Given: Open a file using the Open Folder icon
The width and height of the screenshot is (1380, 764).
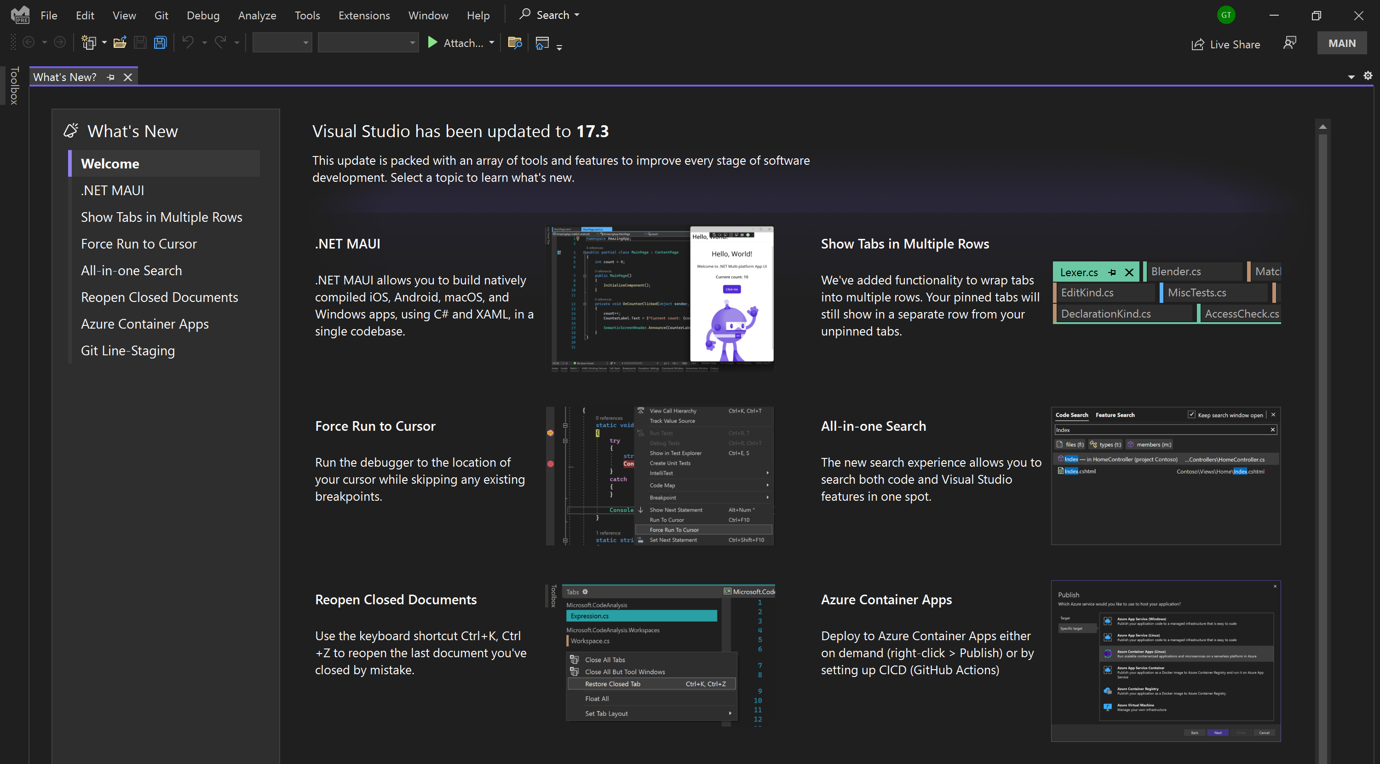Looking at the screenshot, I should (x=120, y=42).
